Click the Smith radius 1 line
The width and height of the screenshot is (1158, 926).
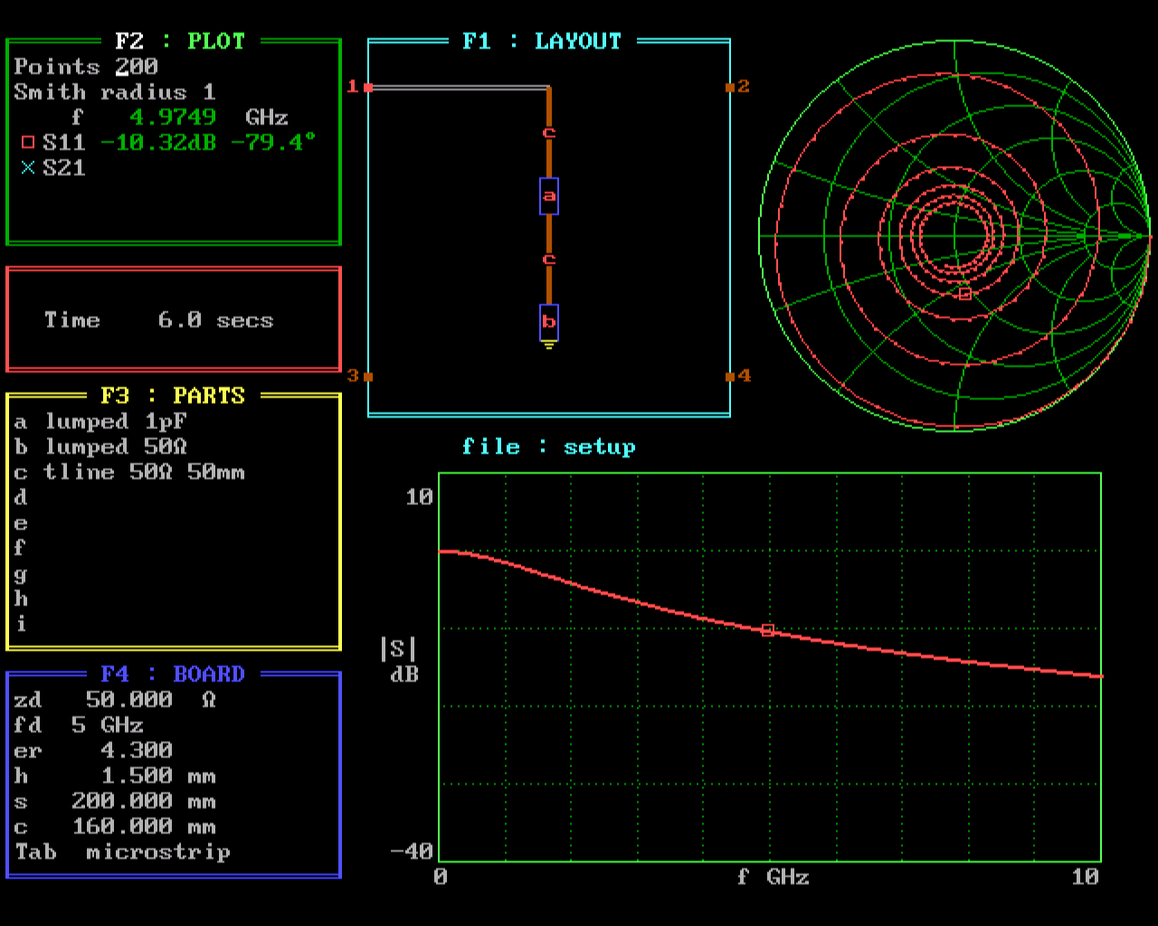115,92
